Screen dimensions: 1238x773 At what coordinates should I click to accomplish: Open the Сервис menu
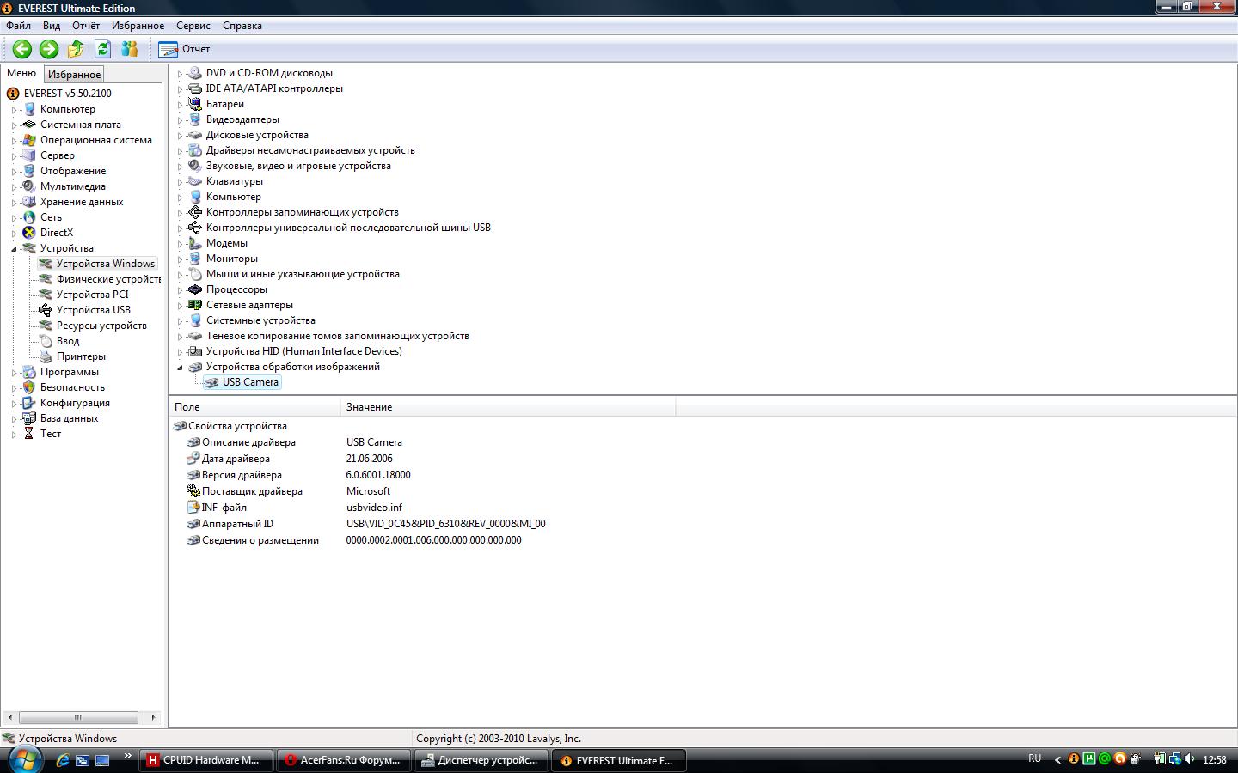(x=193, y=26)
